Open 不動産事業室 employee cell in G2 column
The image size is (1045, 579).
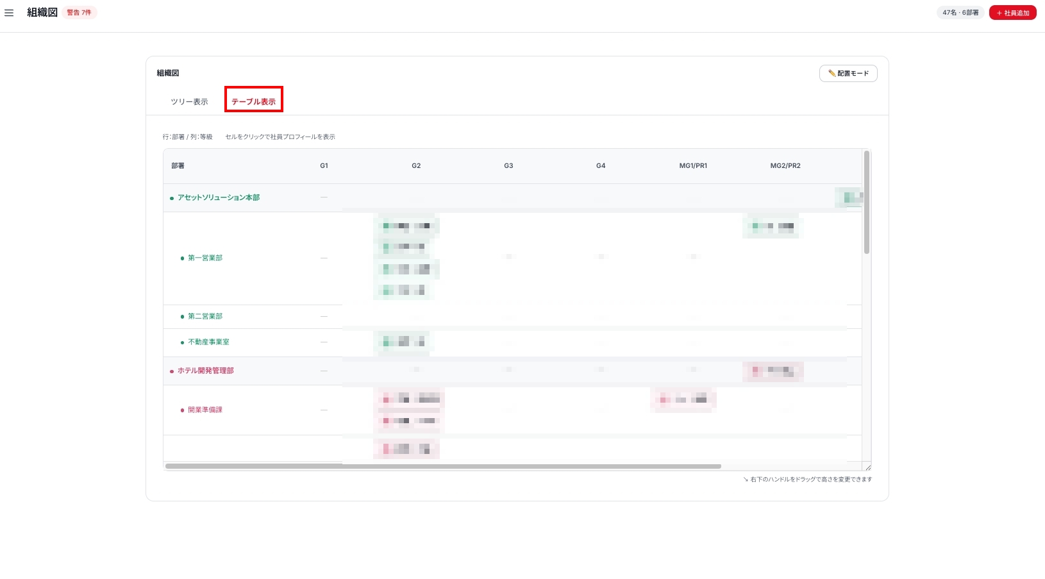pyautogui.click(x=403, y=342)
